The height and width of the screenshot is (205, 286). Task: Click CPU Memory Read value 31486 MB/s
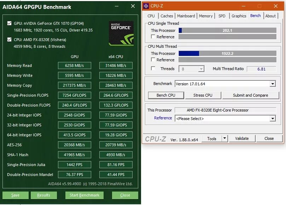[x=116, y=66]
